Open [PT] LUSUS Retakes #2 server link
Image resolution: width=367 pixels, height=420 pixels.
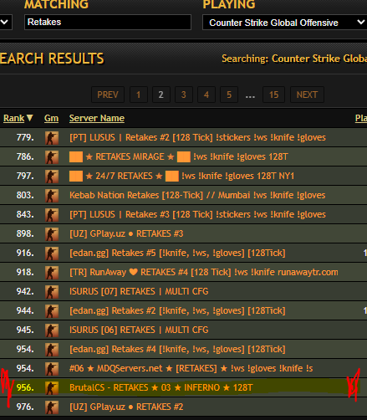tap(197, 137)
